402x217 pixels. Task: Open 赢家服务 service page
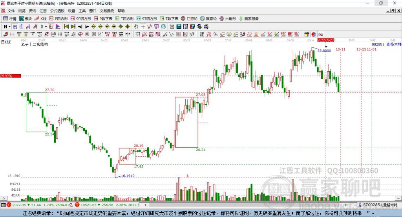[249, 19]
